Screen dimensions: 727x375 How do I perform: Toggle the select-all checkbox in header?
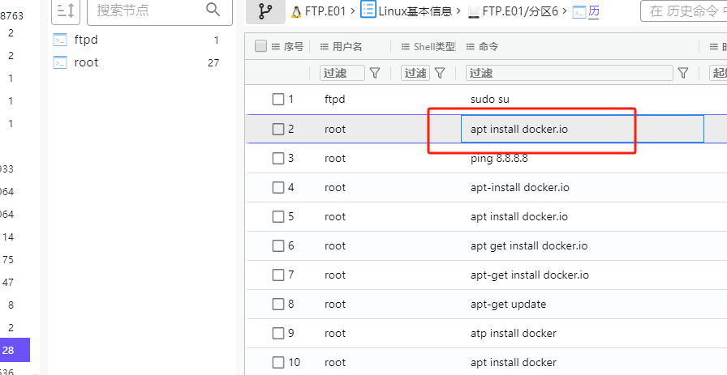pyautogui.click(x=260, y=46)
